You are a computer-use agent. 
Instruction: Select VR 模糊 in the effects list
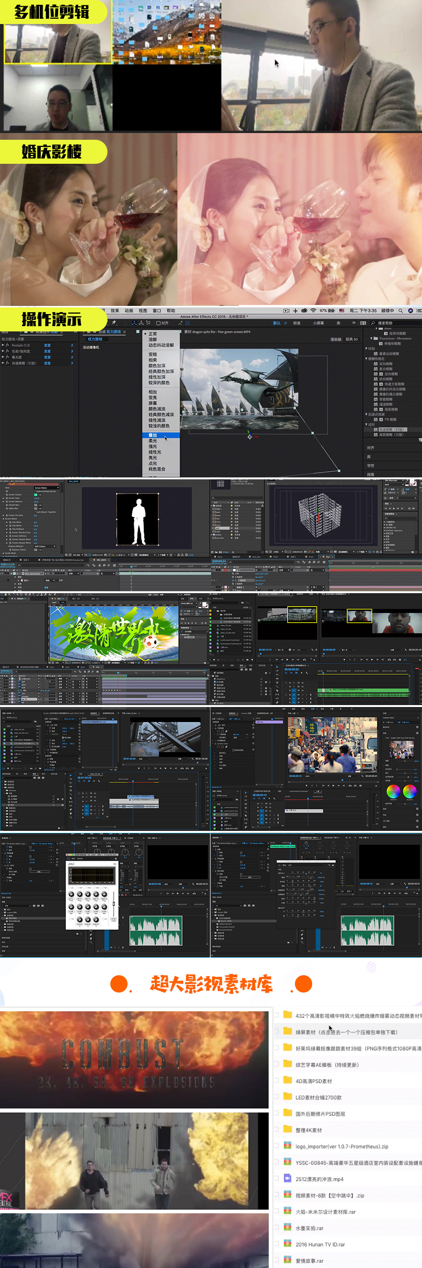(x=390, y=419)
